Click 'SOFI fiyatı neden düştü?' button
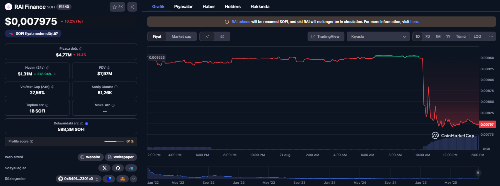Image resolution: width=500 pixels, height=186 pixels. [33, 34]
